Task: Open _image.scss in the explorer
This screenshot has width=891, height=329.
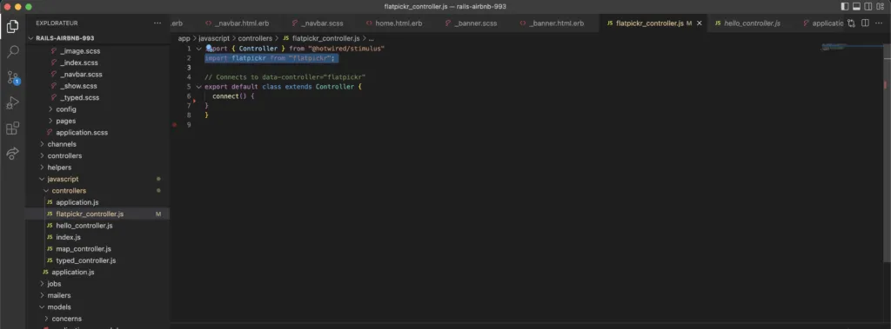Action: coord(79,51)
